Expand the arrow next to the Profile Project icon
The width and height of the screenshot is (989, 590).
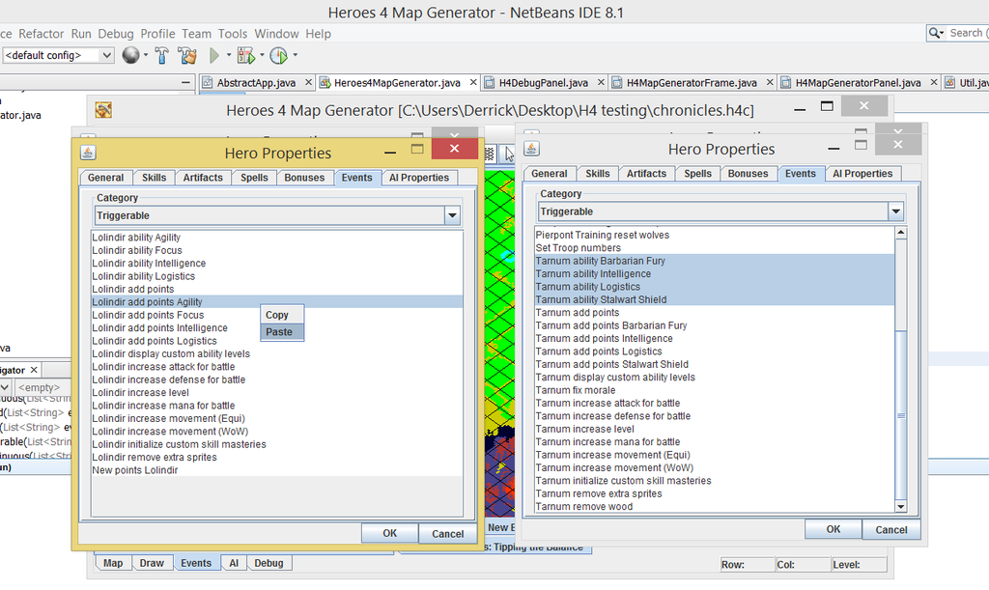click(296, 55)
